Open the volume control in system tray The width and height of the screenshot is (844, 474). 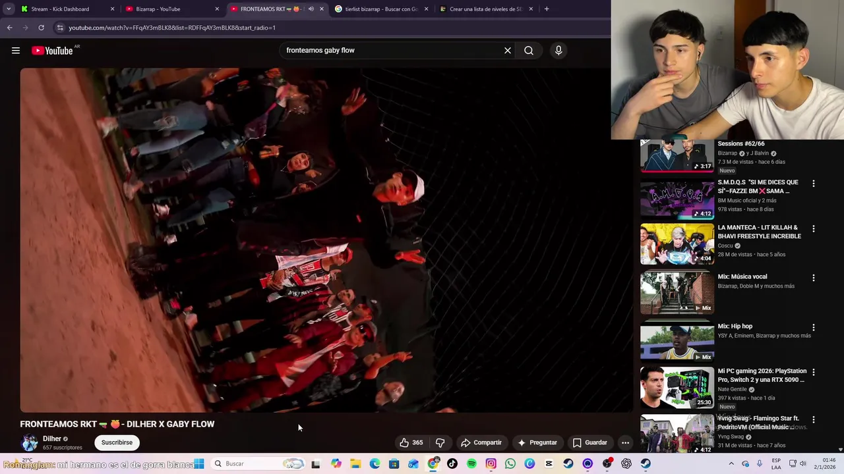(x=803, y=463)
